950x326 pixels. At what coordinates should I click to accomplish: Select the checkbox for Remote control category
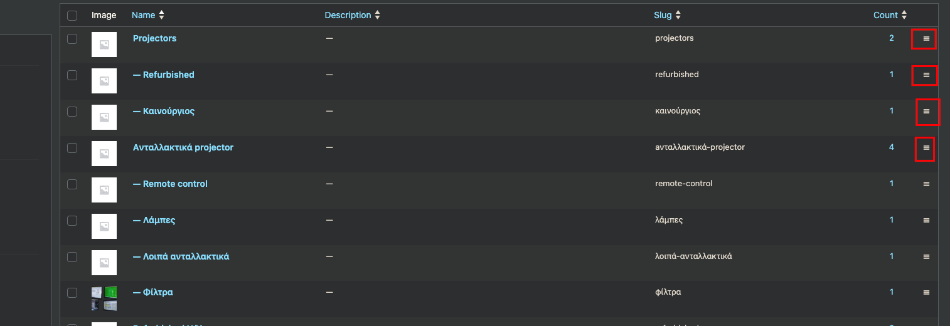click(72, 184)
